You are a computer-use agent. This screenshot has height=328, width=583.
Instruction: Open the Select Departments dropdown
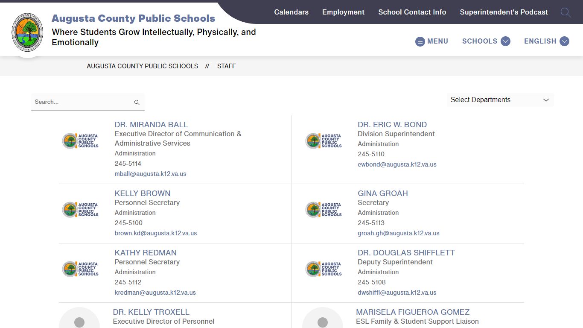click(500, 100)
